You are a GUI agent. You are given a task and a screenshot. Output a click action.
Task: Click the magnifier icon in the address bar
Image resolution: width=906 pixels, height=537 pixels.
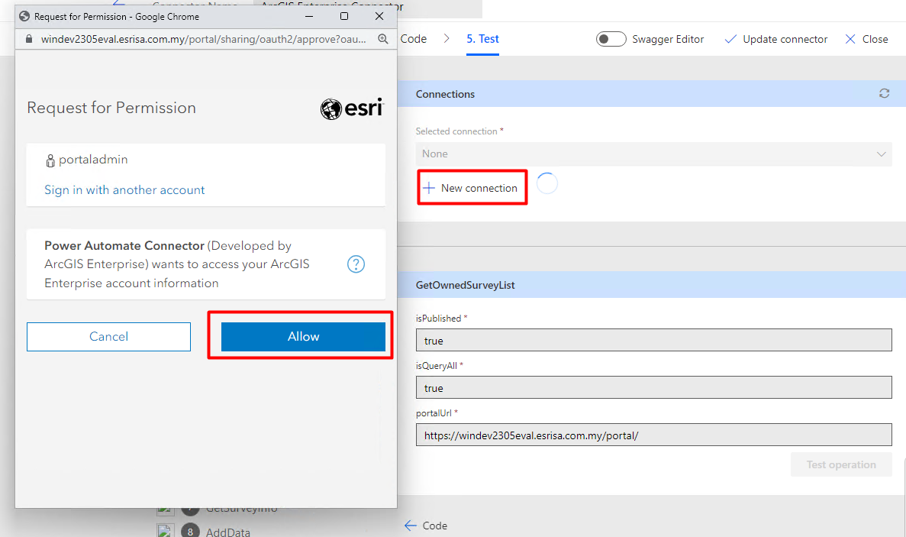point(383,39)
